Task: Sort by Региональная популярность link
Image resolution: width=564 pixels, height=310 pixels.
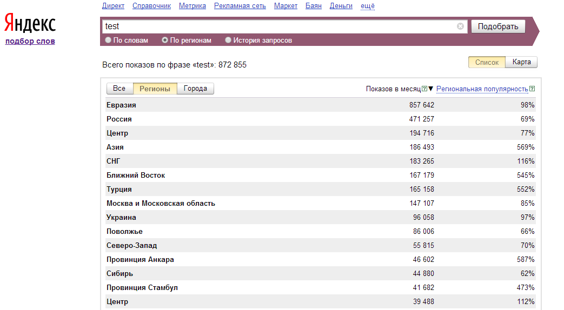Action: (x=482, y=89)
